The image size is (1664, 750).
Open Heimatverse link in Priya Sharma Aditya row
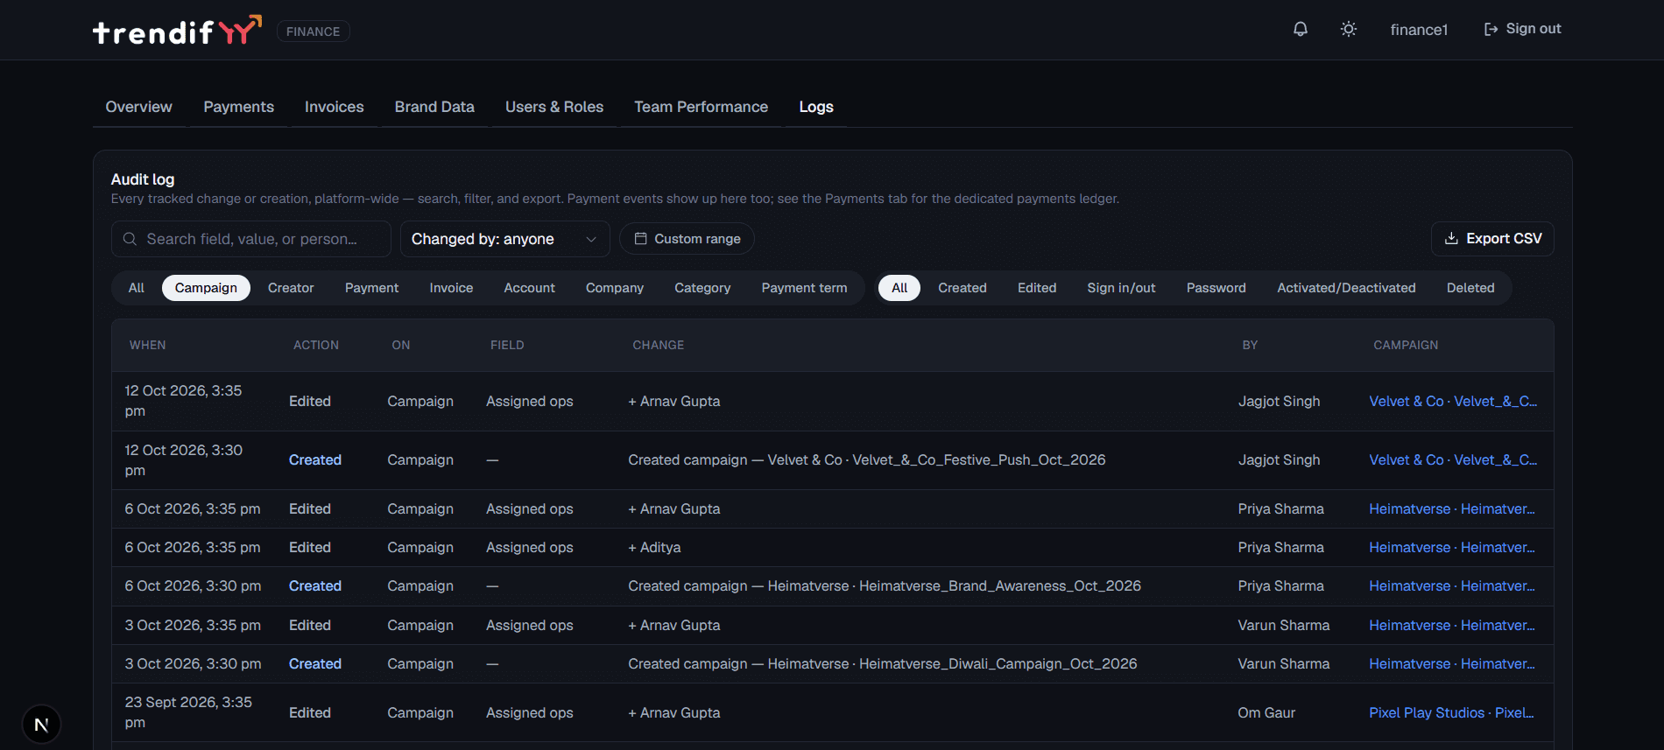click(x=1452, y=547)
